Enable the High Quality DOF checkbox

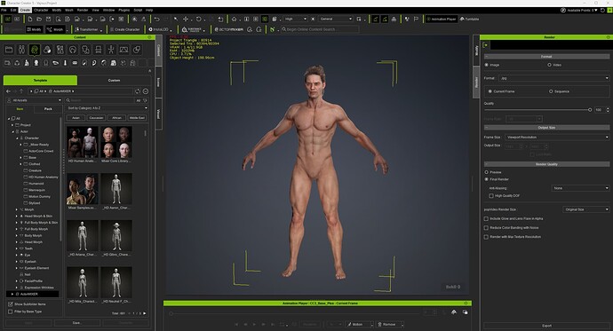491,196
